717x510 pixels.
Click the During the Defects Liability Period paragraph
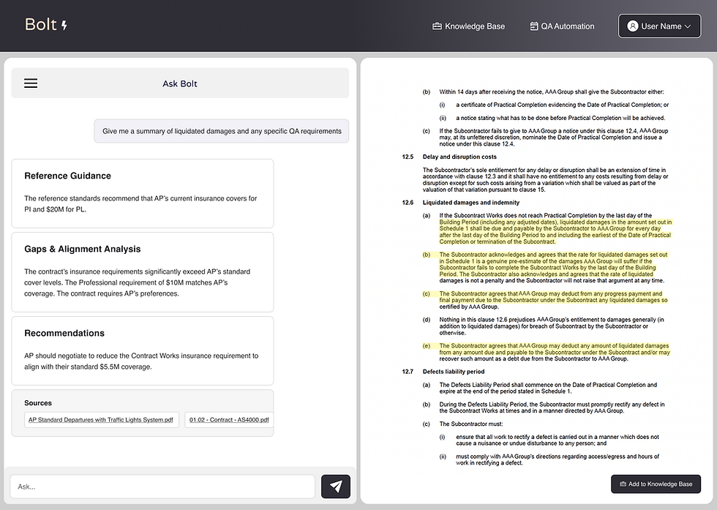[552, 408]
